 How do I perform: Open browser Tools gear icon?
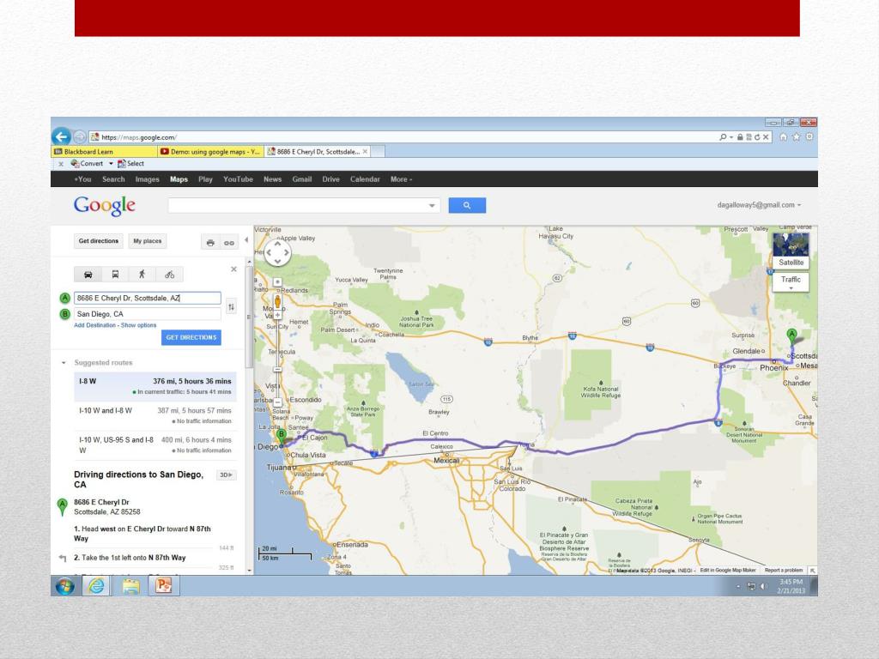click(x=809, y=136)
